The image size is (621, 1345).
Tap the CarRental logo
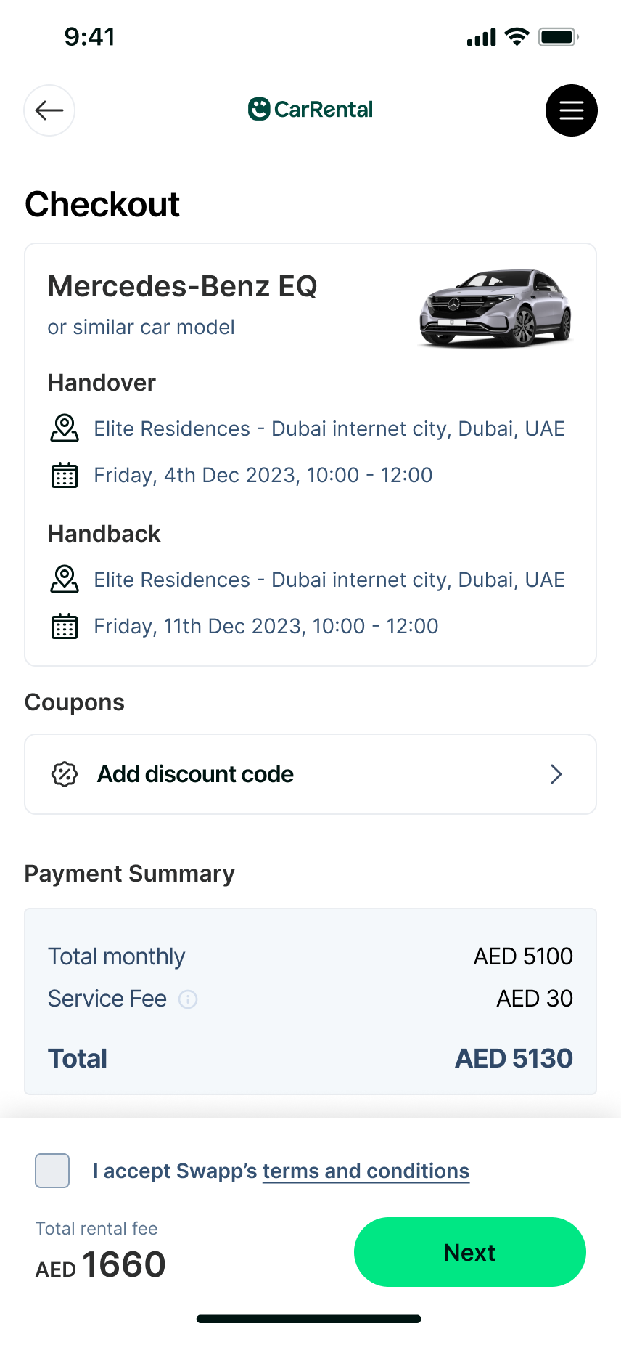point(310,110)
